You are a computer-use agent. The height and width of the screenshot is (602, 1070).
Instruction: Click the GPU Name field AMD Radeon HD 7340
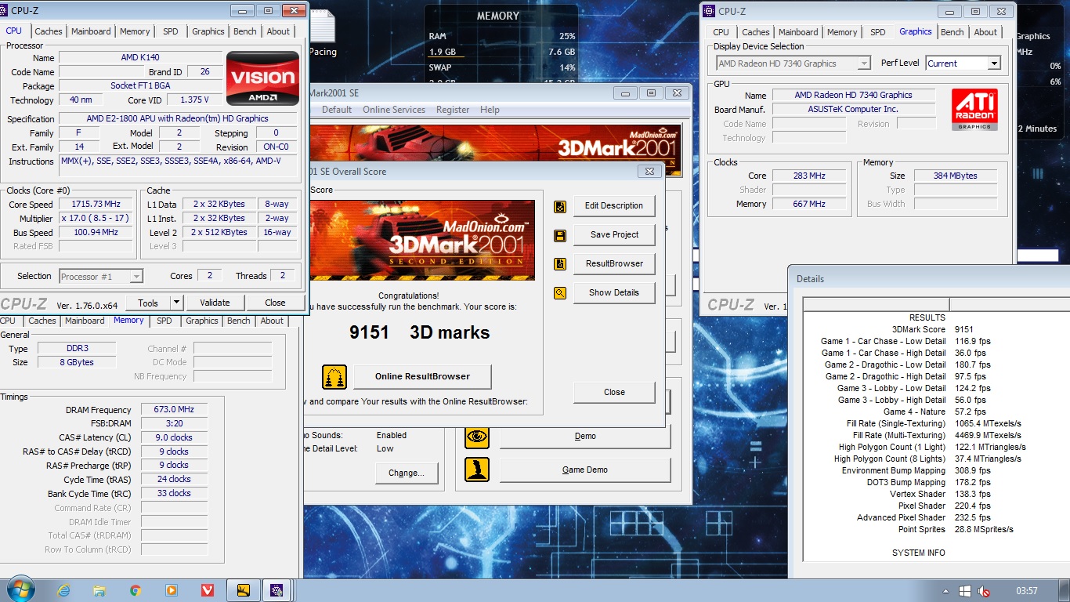[x=854, y=95]
